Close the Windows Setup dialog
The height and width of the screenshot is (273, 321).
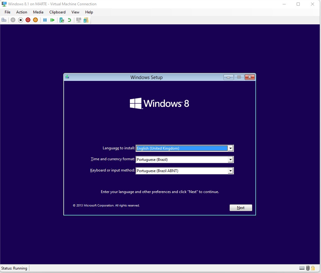point(250,77)
